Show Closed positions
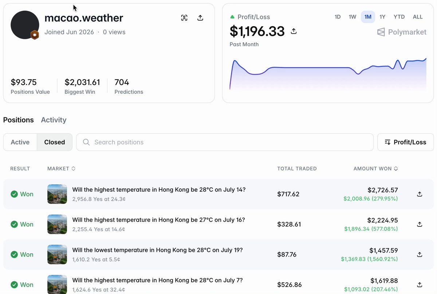Screen dimensions: 437x294 pos(55,142)
